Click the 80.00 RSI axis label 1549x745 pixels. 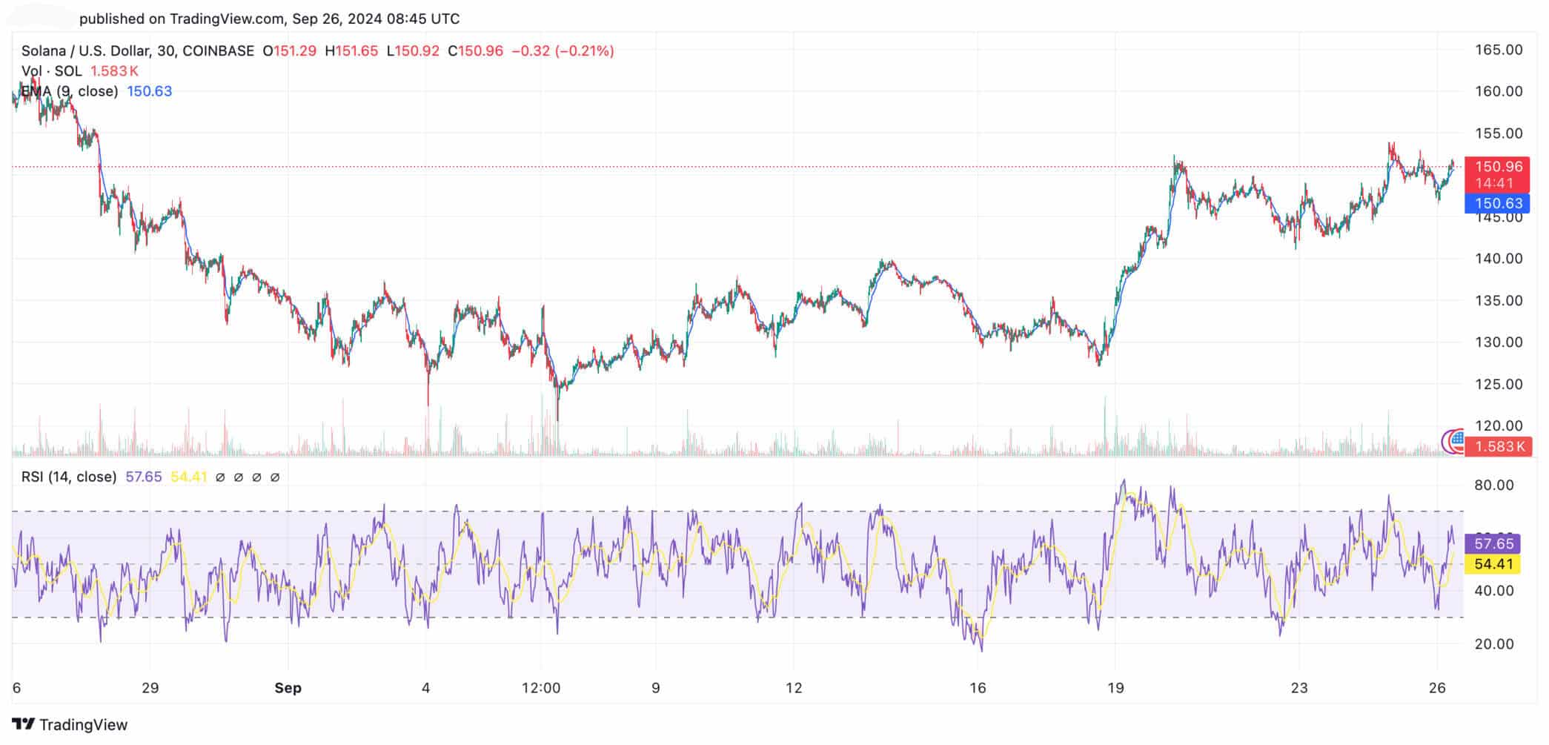tap(1494, 485)
